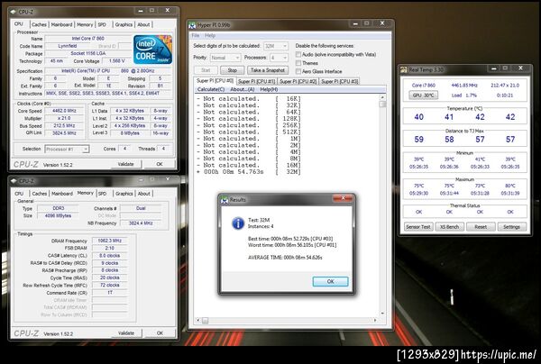This screenshot has height=364, width=541.
Task: Click Reset button in Real Temp
Action: [x=481, y=227]
